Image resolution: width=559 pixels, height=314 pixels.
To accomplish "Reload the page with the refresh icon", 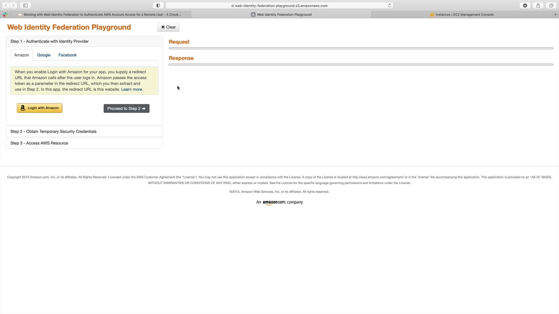I will [389, 5].
